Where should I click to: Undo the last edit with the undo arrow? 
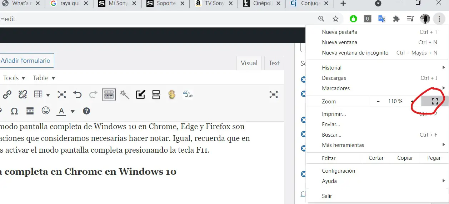click(x=78, y=95)
